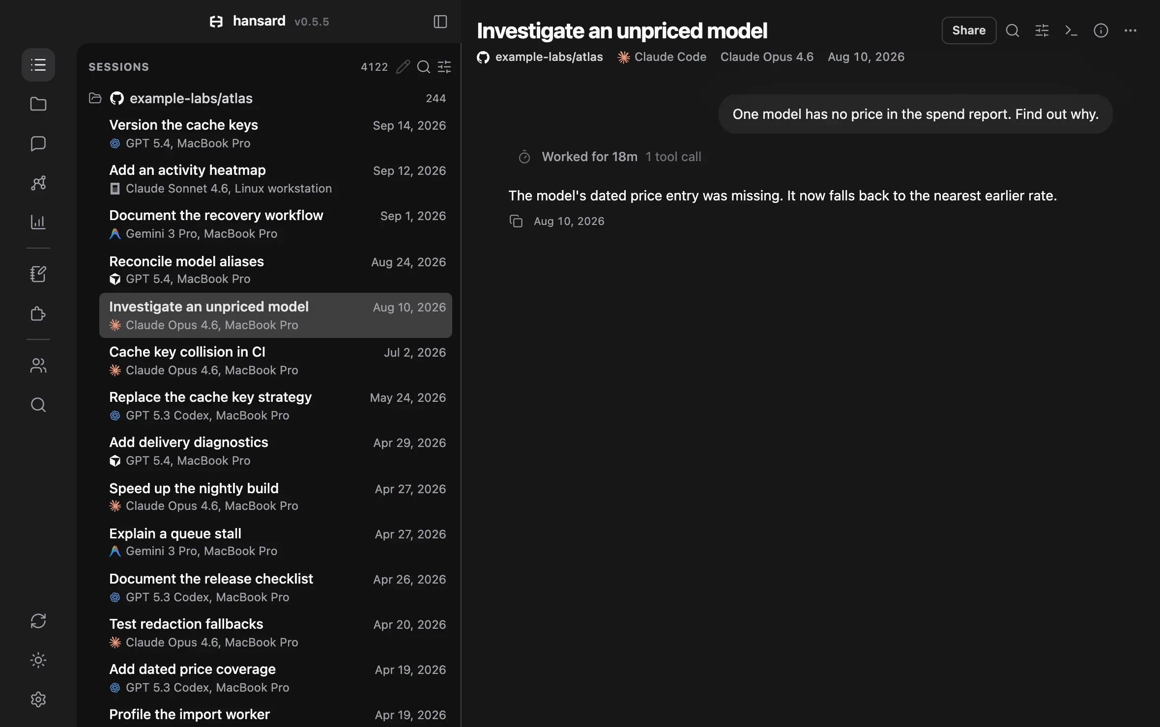Click the pencil edit icon in Sessions header

(403, 67)
